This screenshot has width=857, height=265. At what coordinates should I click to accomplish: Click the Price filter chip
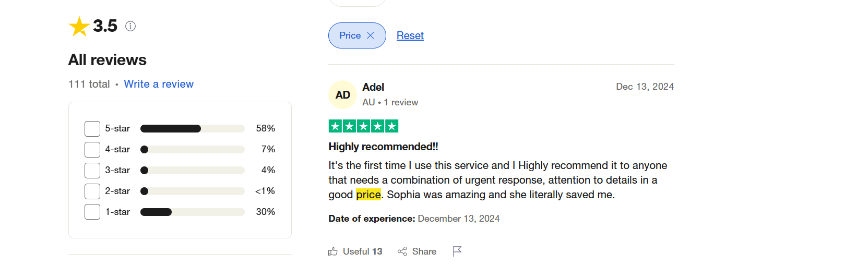(x=350, y=35)
